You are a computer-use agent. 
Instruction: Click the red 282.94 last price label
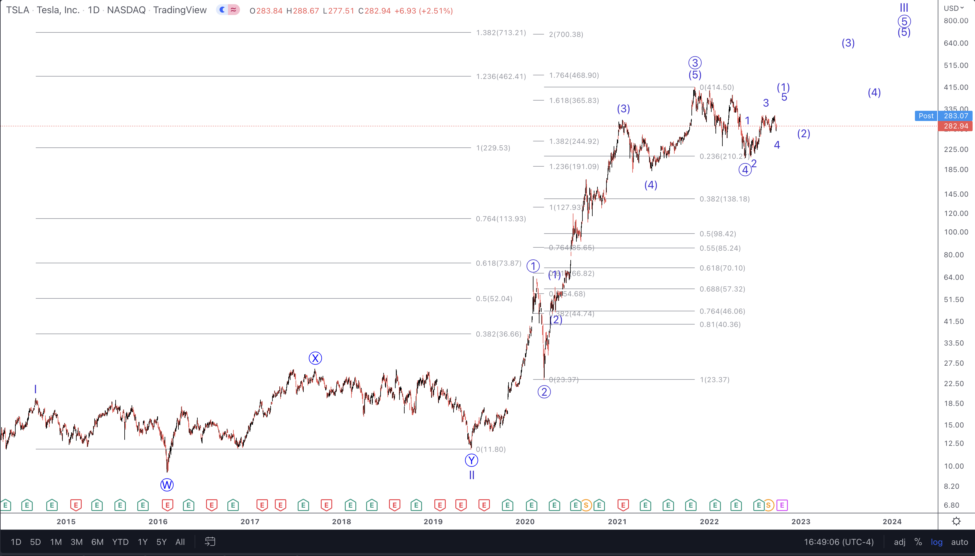(x=955, y=126)
